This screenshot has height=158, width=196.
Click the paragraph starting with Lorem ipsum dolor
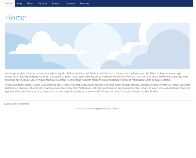97,77
